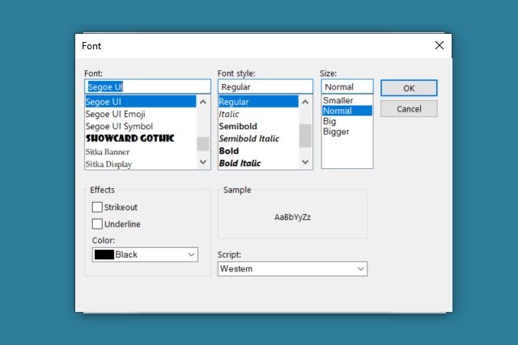Select Segoe UI in the font list

point(140,102)
